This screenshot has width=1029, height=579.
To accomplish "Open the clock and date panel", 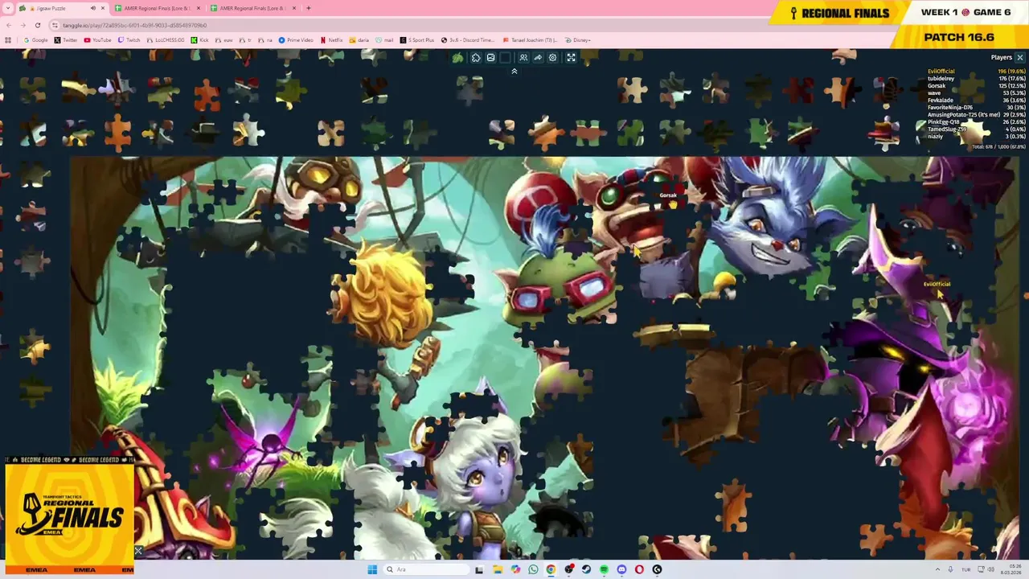I will [1011, 569].
